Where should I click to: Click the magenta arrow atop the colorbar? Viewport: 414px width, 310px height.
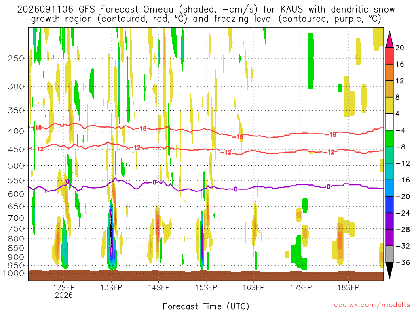(x=389, y=40)
